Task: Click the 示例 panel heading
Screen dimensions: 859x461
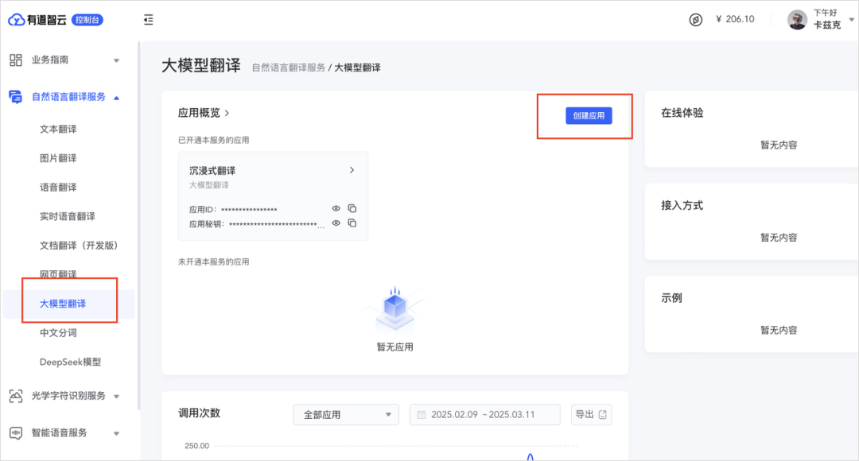Action: [x=671, y=298]
